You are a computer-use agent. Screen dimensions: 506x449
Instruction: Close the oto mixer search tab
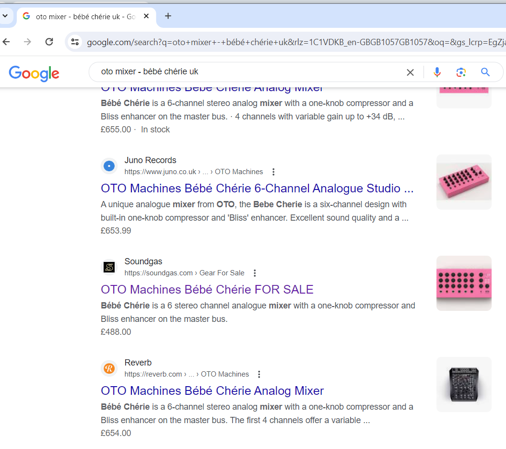pos(146,16)
